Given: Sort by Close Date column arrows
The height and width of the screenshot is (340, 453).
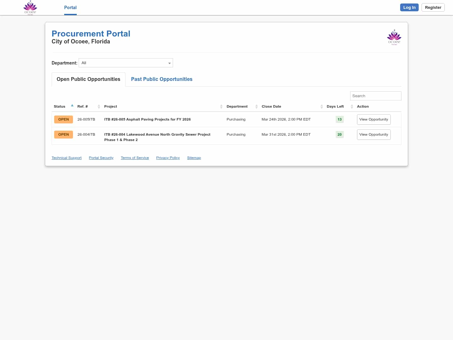Looking at the screenshot, I should [322, 106].
